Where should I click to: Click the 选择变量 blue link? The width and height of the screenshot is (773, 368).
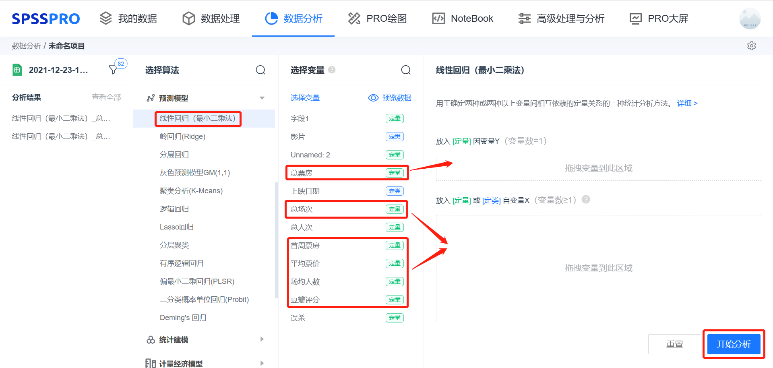tap(305, 98)
